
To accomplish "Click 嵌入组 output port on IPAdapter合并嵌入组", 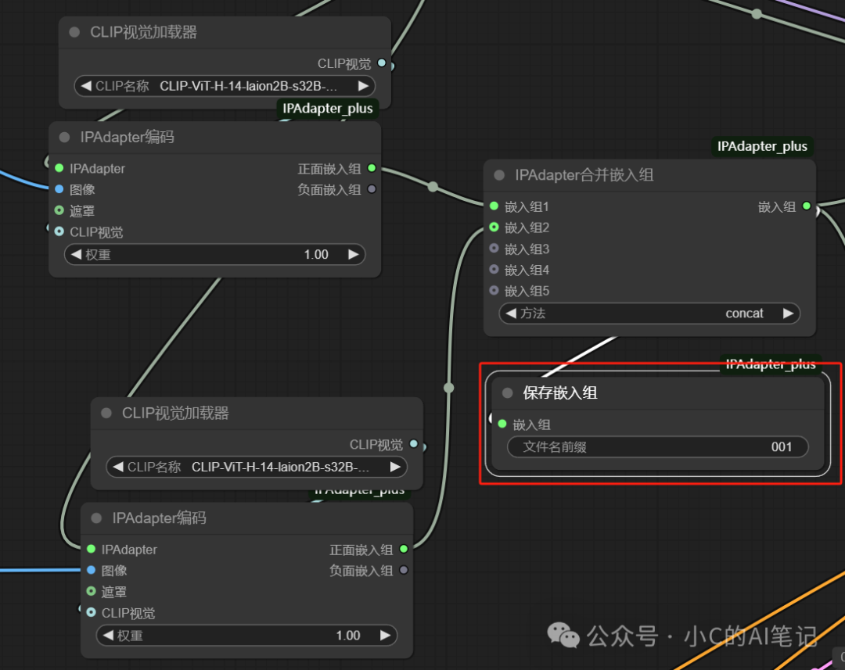I will coord(806,206).
